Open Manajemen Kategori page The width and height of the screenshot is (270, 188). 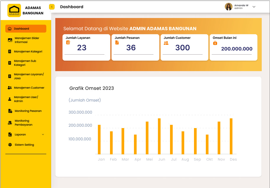28,51
